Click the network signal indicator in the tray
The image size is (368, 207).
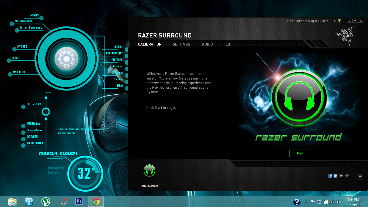click(x=333, y=202)
